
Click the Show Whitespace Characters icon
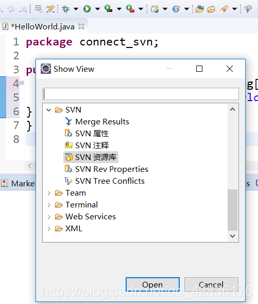click(50, 9)
